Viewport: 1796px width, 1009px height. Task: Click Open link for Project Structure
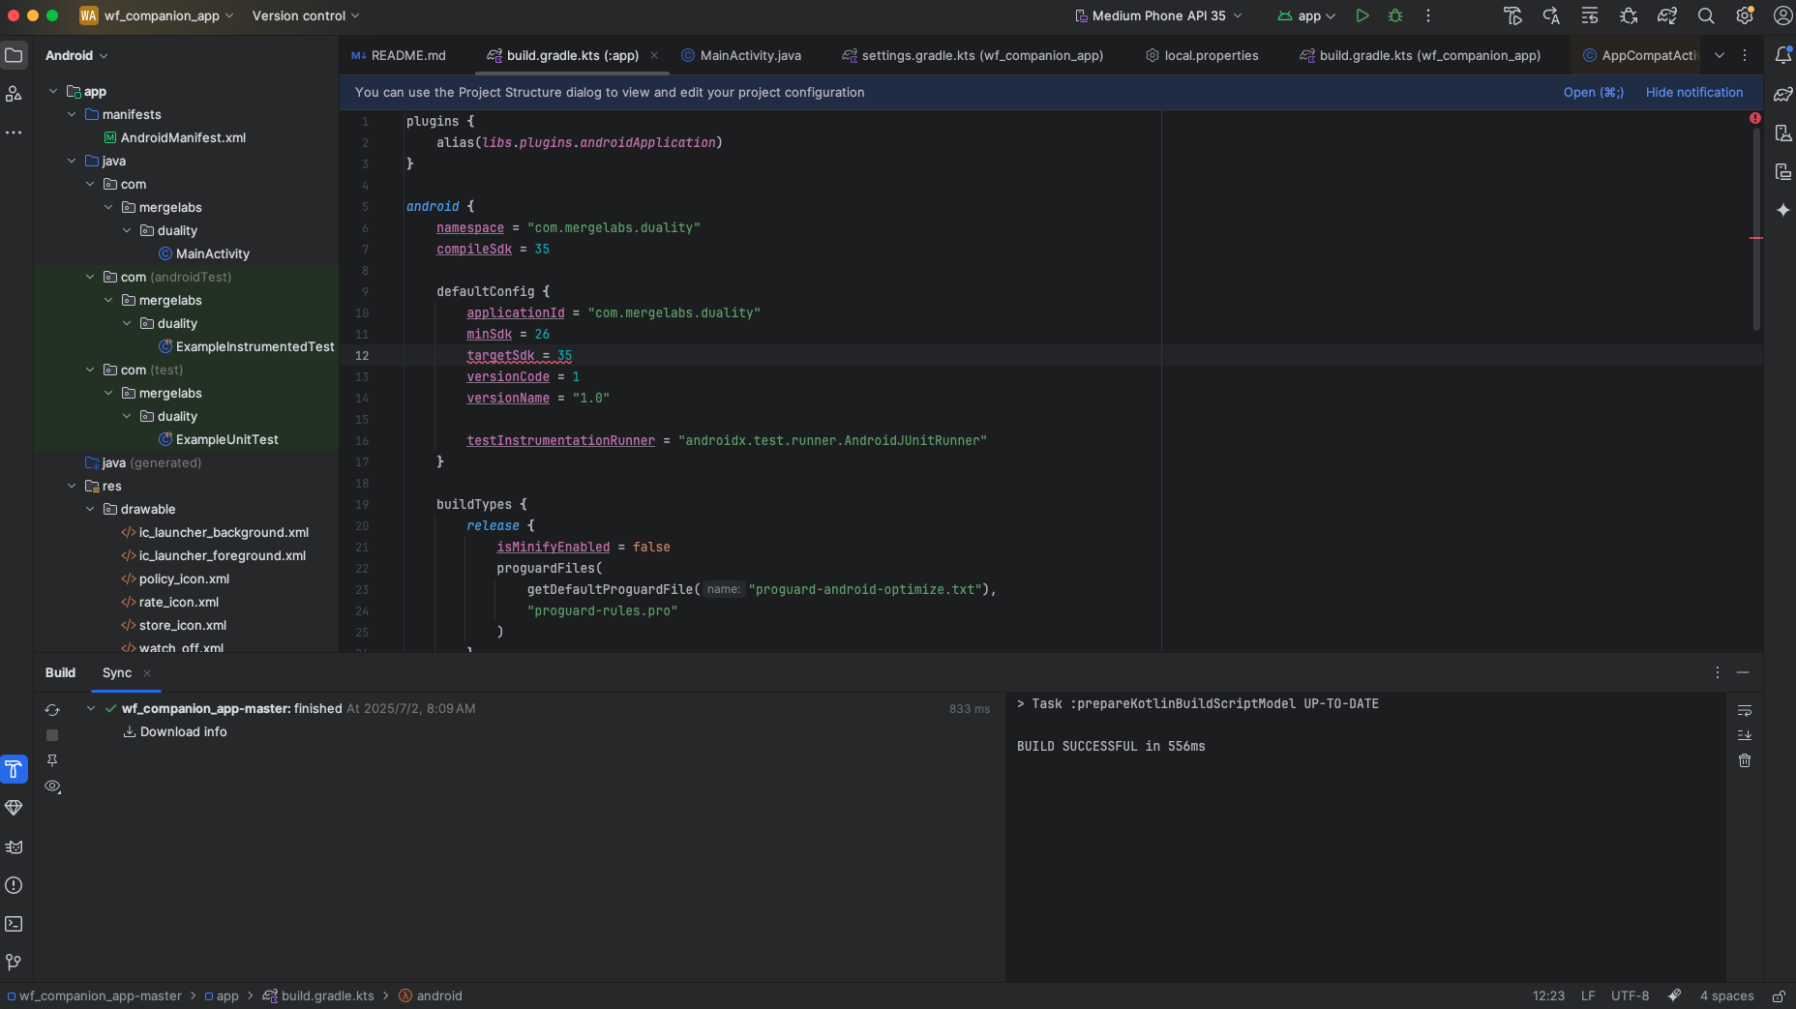tap(1593, 92)
